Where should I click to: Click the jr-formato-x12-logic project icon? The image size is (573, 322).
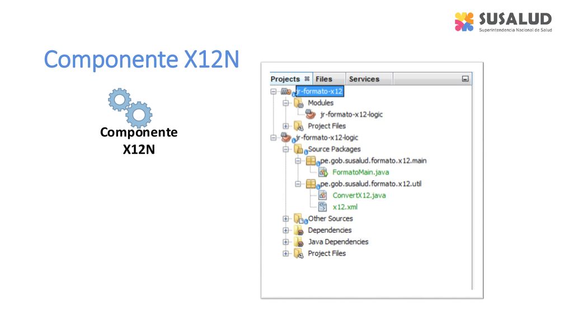pyautogui.click(x=286, y=138)
